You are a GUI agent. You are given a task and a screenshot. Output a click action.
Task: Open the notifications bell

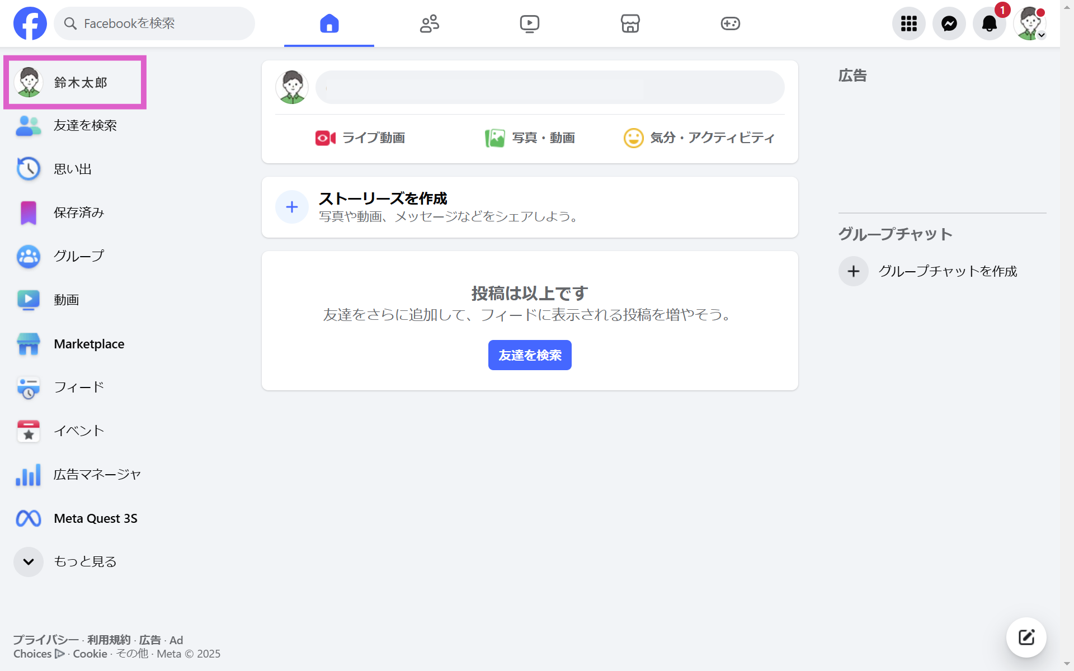989,23
